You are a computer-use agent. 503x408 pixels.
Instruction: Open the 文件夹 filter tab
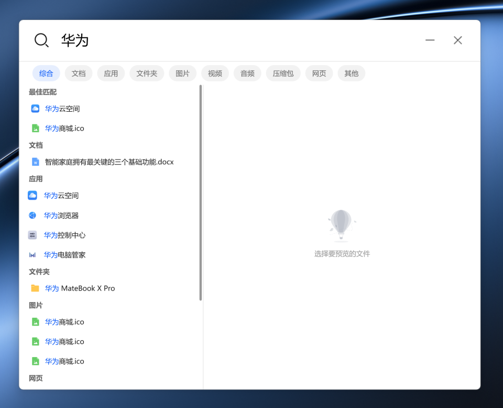(x=147, y=73)
